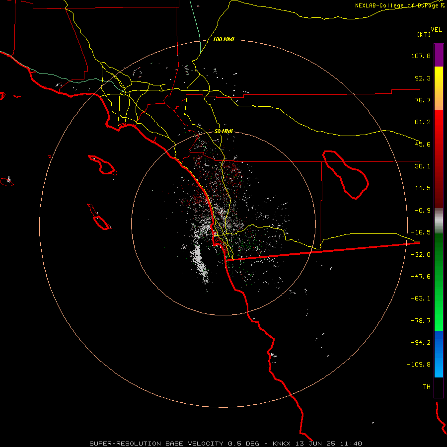Image resolution: width=447 pixels, height=447 pixels.
Task: Click the 100 NMI range ring label
Action: click(223, 39)
